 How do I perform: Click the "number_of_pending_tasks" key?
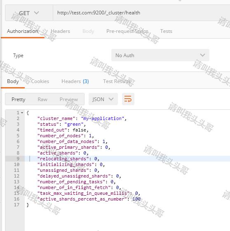click(x=71, y=182)
